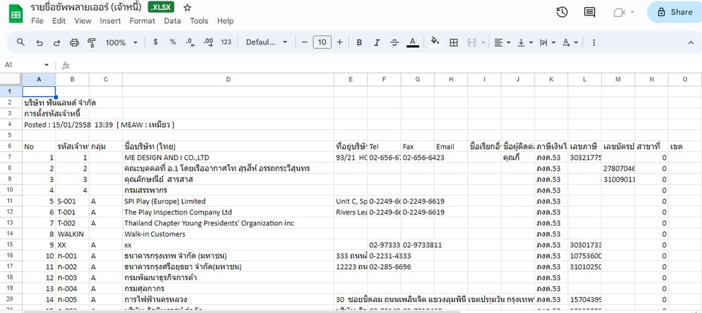Open the name box dropdown arrow

(x=47, y=65)
